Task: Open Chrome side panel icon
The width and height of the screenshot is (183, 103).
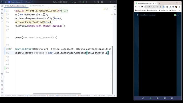Action: (x=173, y=7)
